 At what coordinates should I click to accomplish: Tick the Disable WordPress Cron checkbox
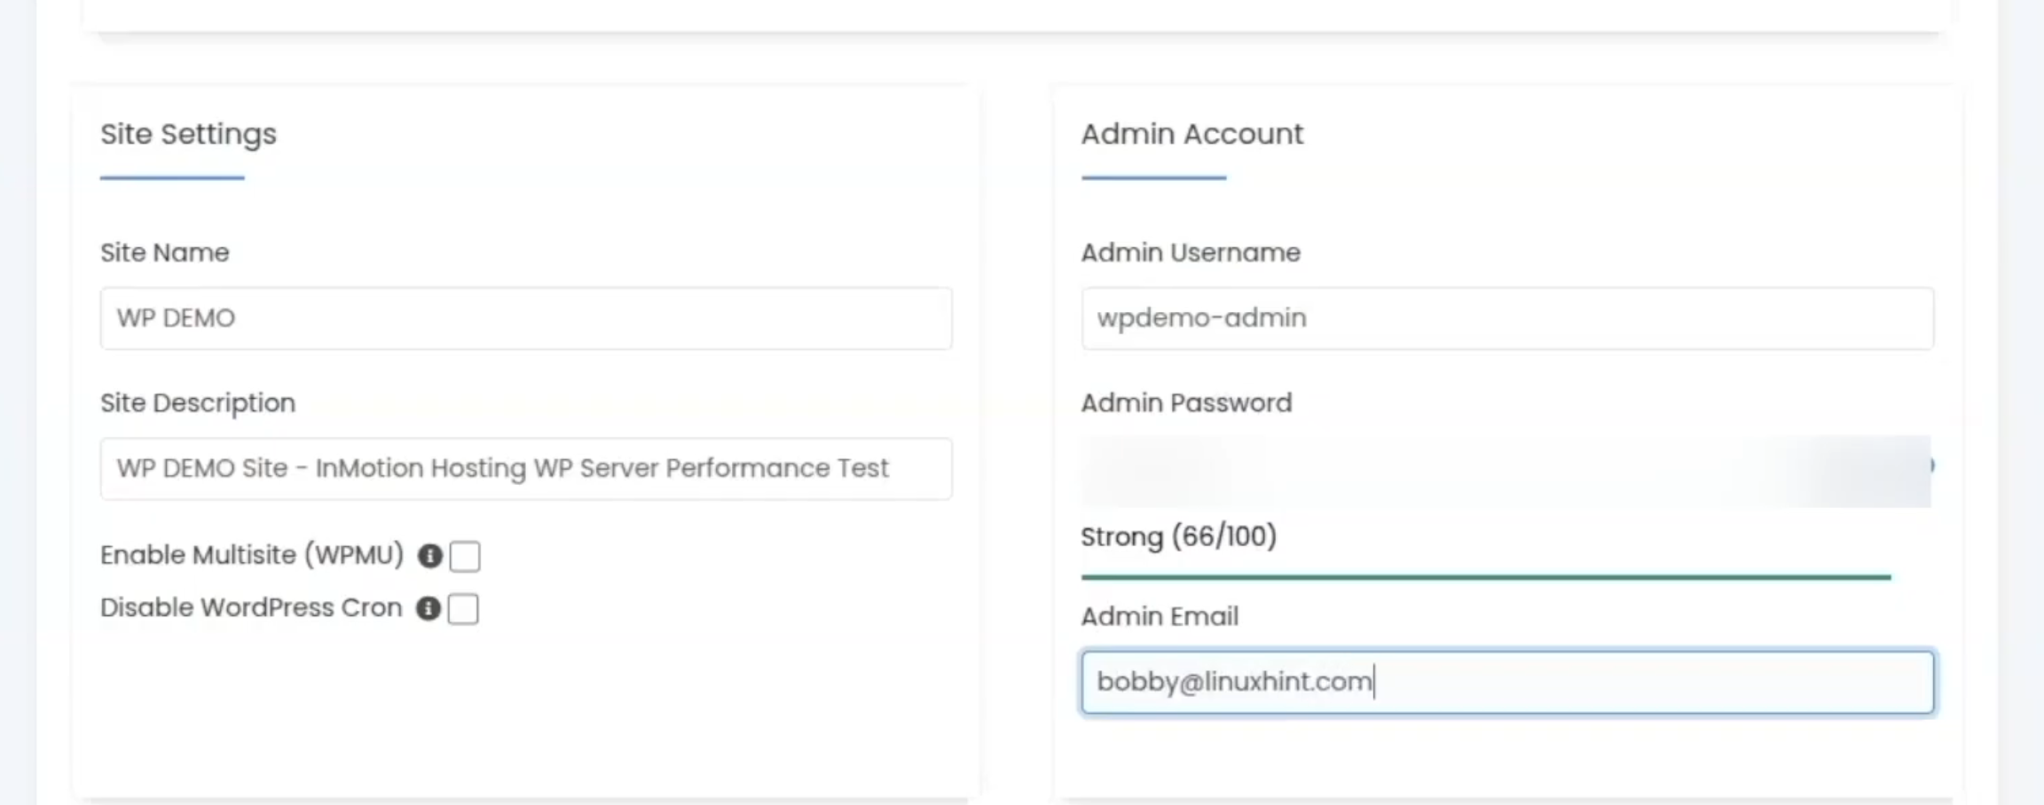[x=463, y=609]
